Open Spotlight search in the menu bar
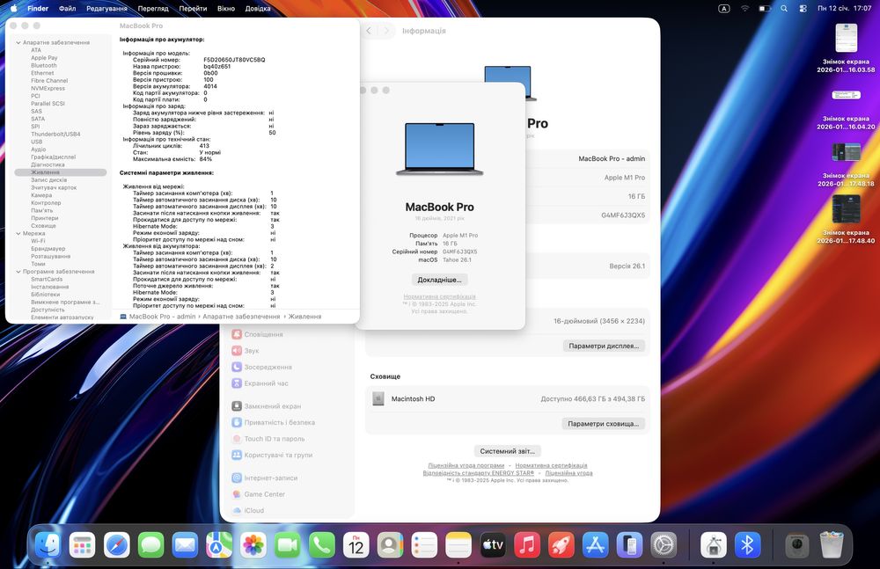This screenshot has width=880, height=569. (784, 9)
